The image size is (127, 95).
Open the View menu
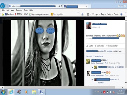pyautogui.click(x=13, y=10)
